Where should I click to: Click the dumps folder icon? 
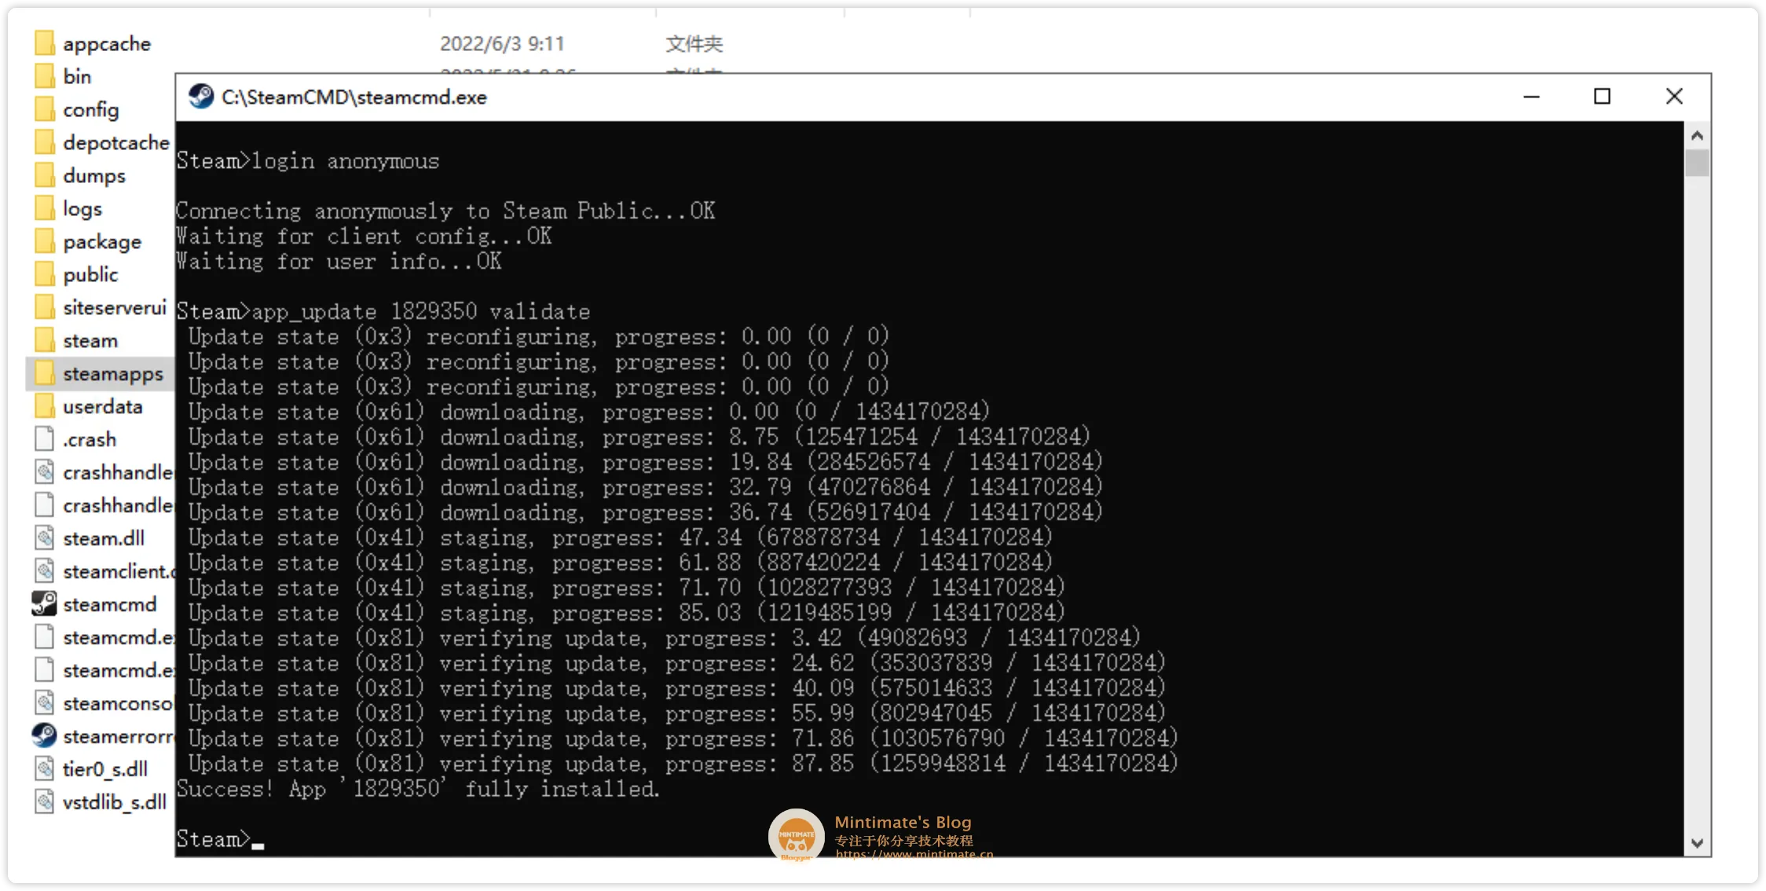tap(45, 175)
